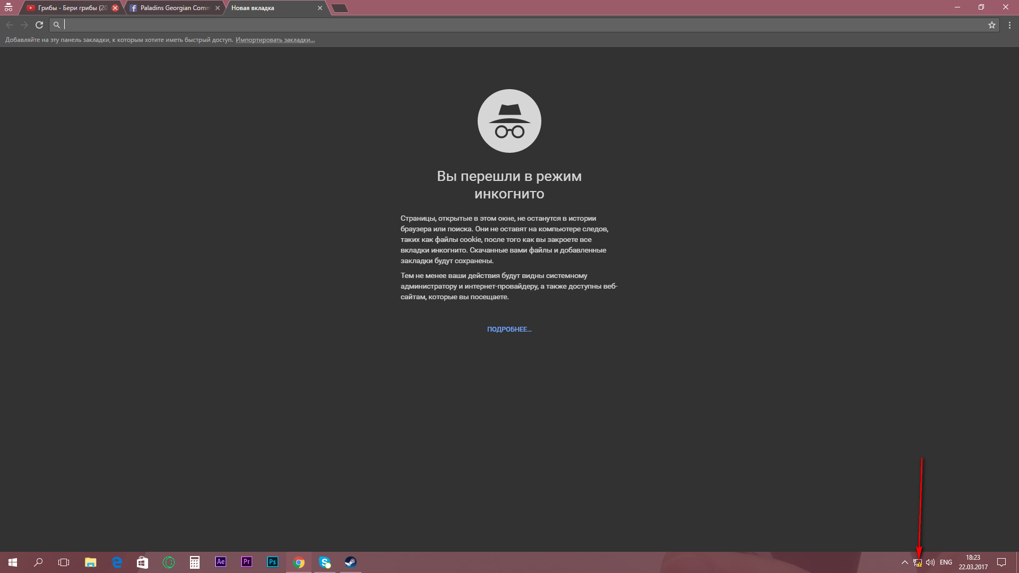Switch ENG input language indicator
Image resolution: width=1019 pixels, height=573 pixels.
coord(946,562)
